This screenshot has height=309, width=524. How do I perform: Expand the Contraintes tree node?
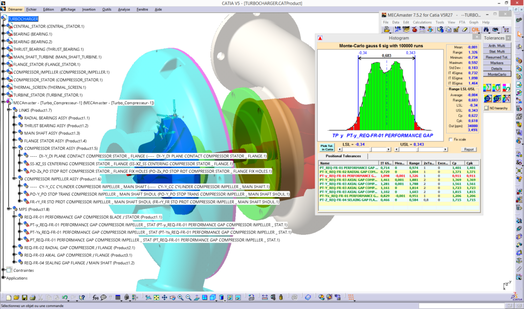tap(4, 270)
